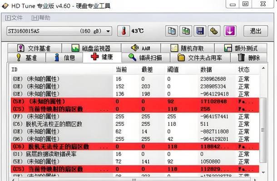Click the HD Tune title bar app icon
The height and width of the screenshot is (181, 277).
5,6
